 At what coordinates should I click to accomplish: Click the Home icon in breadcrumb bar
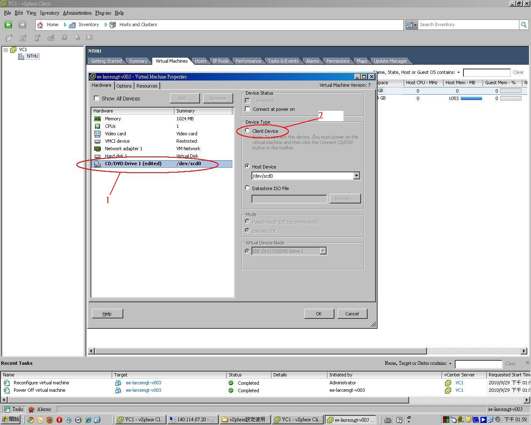tap(40, 24)
